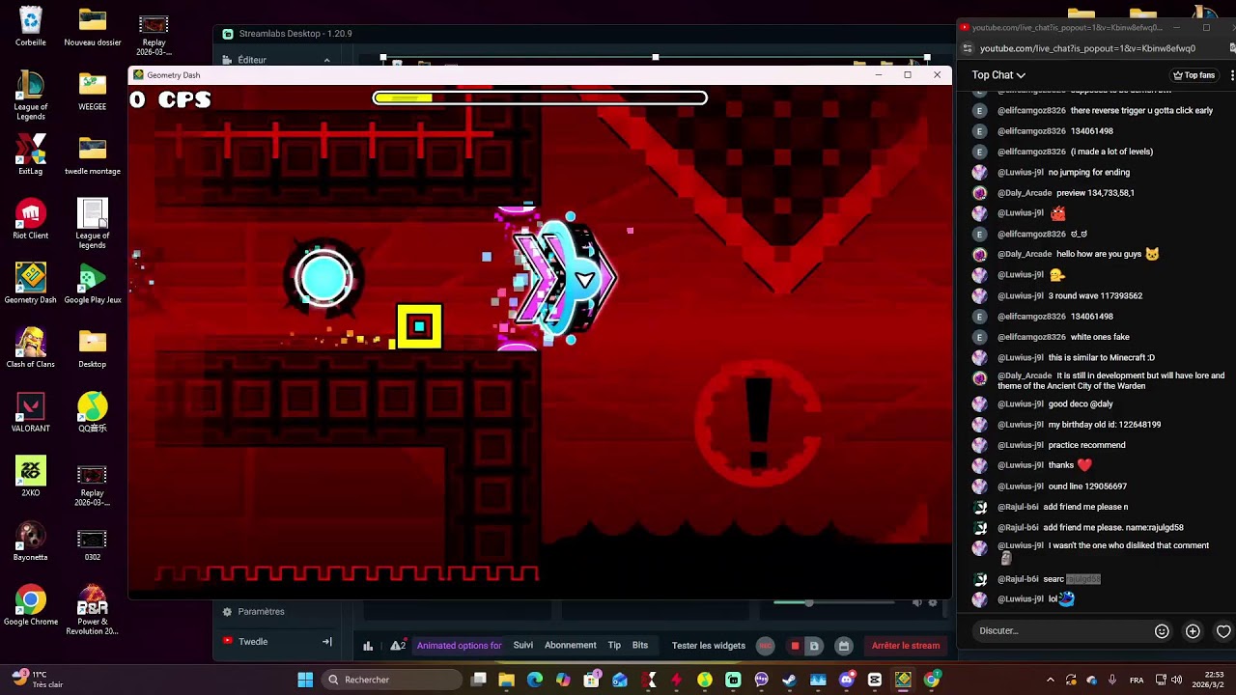Click the heart reaction icon in chat

[x=1223, y=631]
